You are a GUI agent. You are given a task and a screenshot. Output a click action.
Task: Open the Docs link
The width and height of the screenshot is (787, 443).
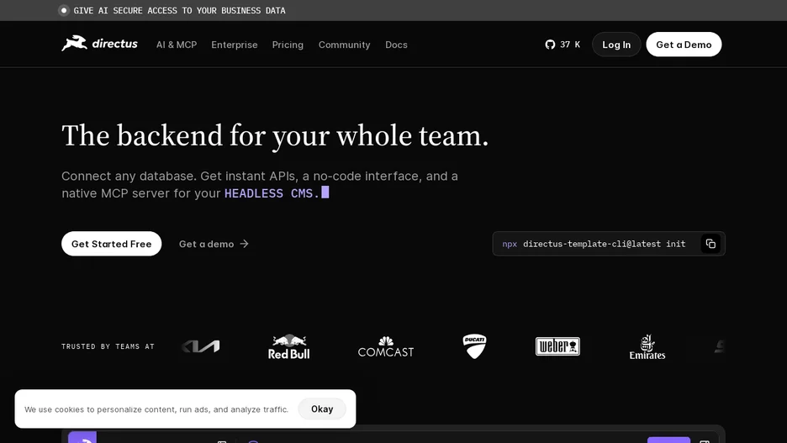[x=396, y=45]
